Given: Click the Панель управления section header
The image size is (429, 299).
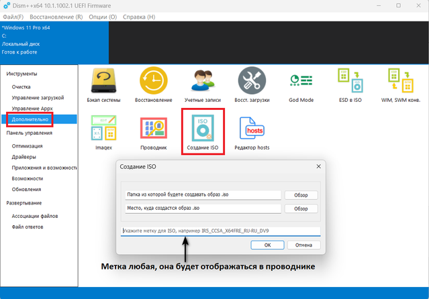Looking at the screenshot, I should pos(30,133).
